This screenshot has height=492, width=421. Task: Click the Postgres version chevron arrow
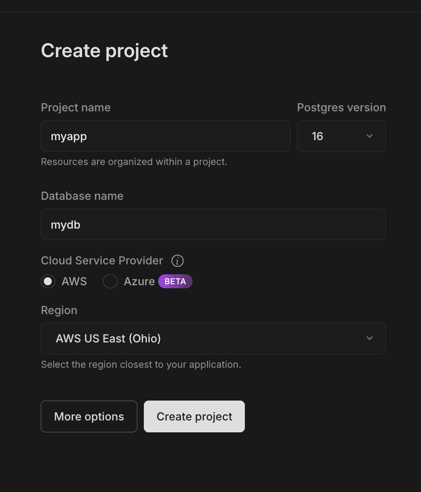pyautogui.click(x=369, y=136)
